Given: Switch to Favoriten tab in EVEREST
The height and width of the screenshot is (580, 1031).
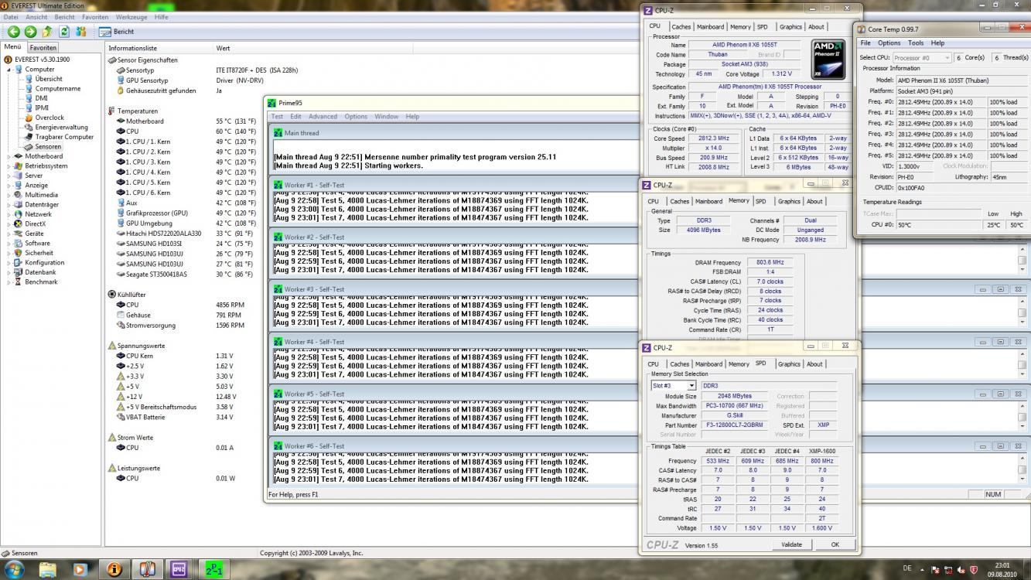Looking at the screenshot, I should 43,48.
